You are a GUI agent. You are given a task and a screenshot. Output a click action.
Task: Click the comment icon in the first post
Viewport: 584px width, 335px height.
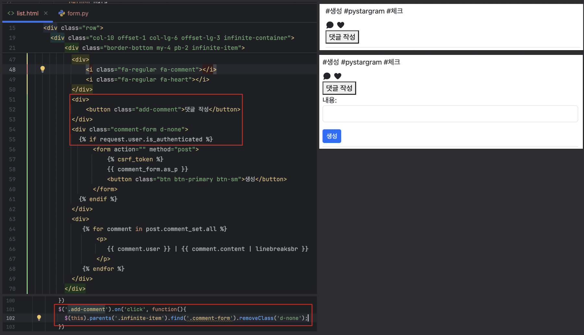click(330, 25)
